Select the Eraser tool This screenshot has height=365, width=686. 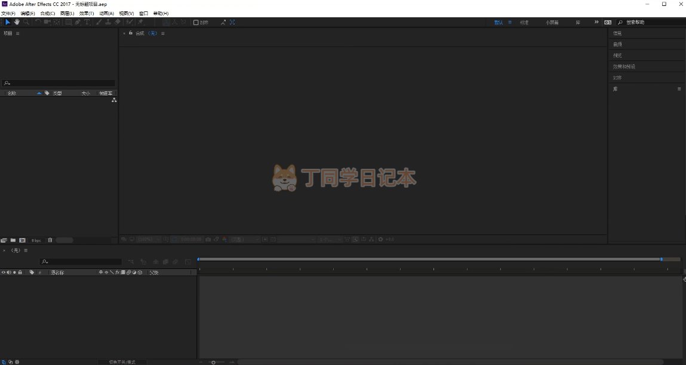tap(118, 22)
